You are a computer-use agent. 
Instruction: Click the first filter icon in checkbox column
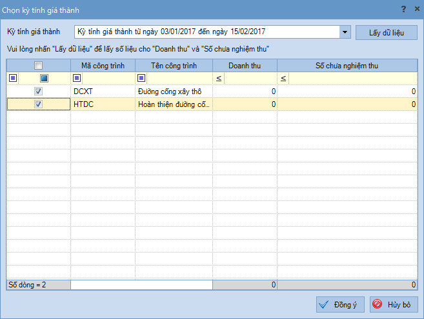click(12, 78)
